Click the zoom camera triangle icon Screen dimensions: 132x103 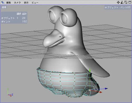(122, 2)
